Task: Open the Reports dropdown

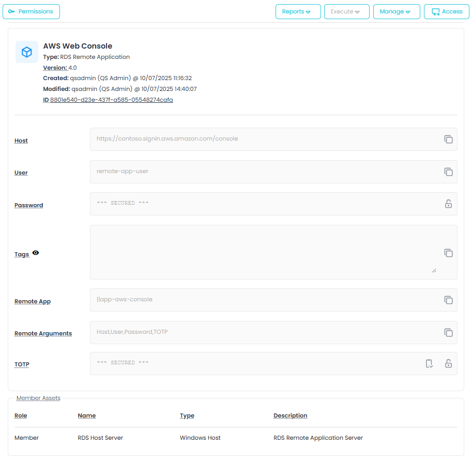Action: (298, 11)
